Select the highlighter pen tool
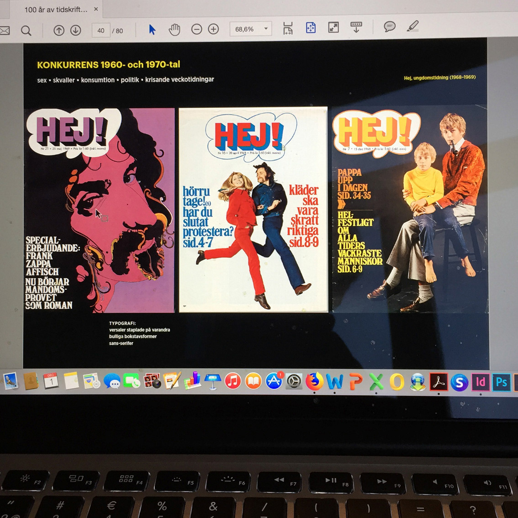 tap(412, 26)
